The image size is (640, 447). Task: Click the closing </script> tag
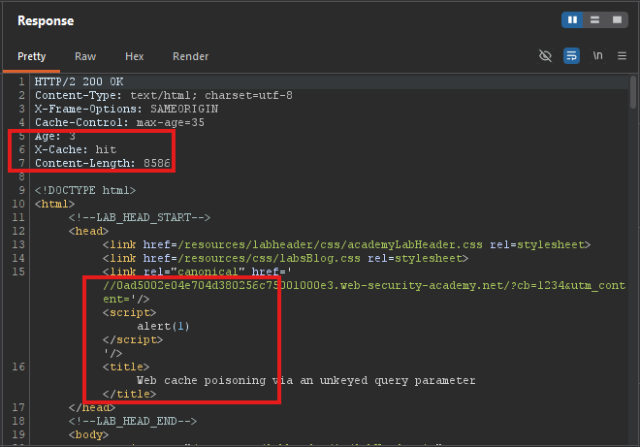click(133, 339)
